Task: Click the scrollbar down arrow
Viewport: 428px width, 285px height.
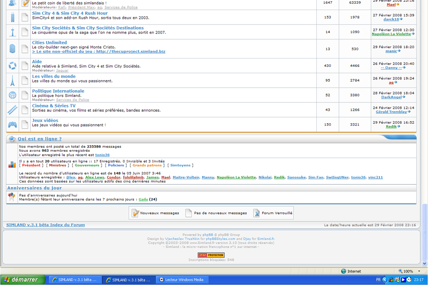Action: click(x=425, y=264)
